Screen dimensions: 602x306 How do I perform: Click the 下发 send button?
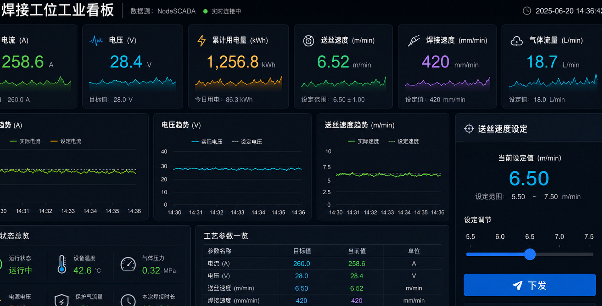point(530,285)
